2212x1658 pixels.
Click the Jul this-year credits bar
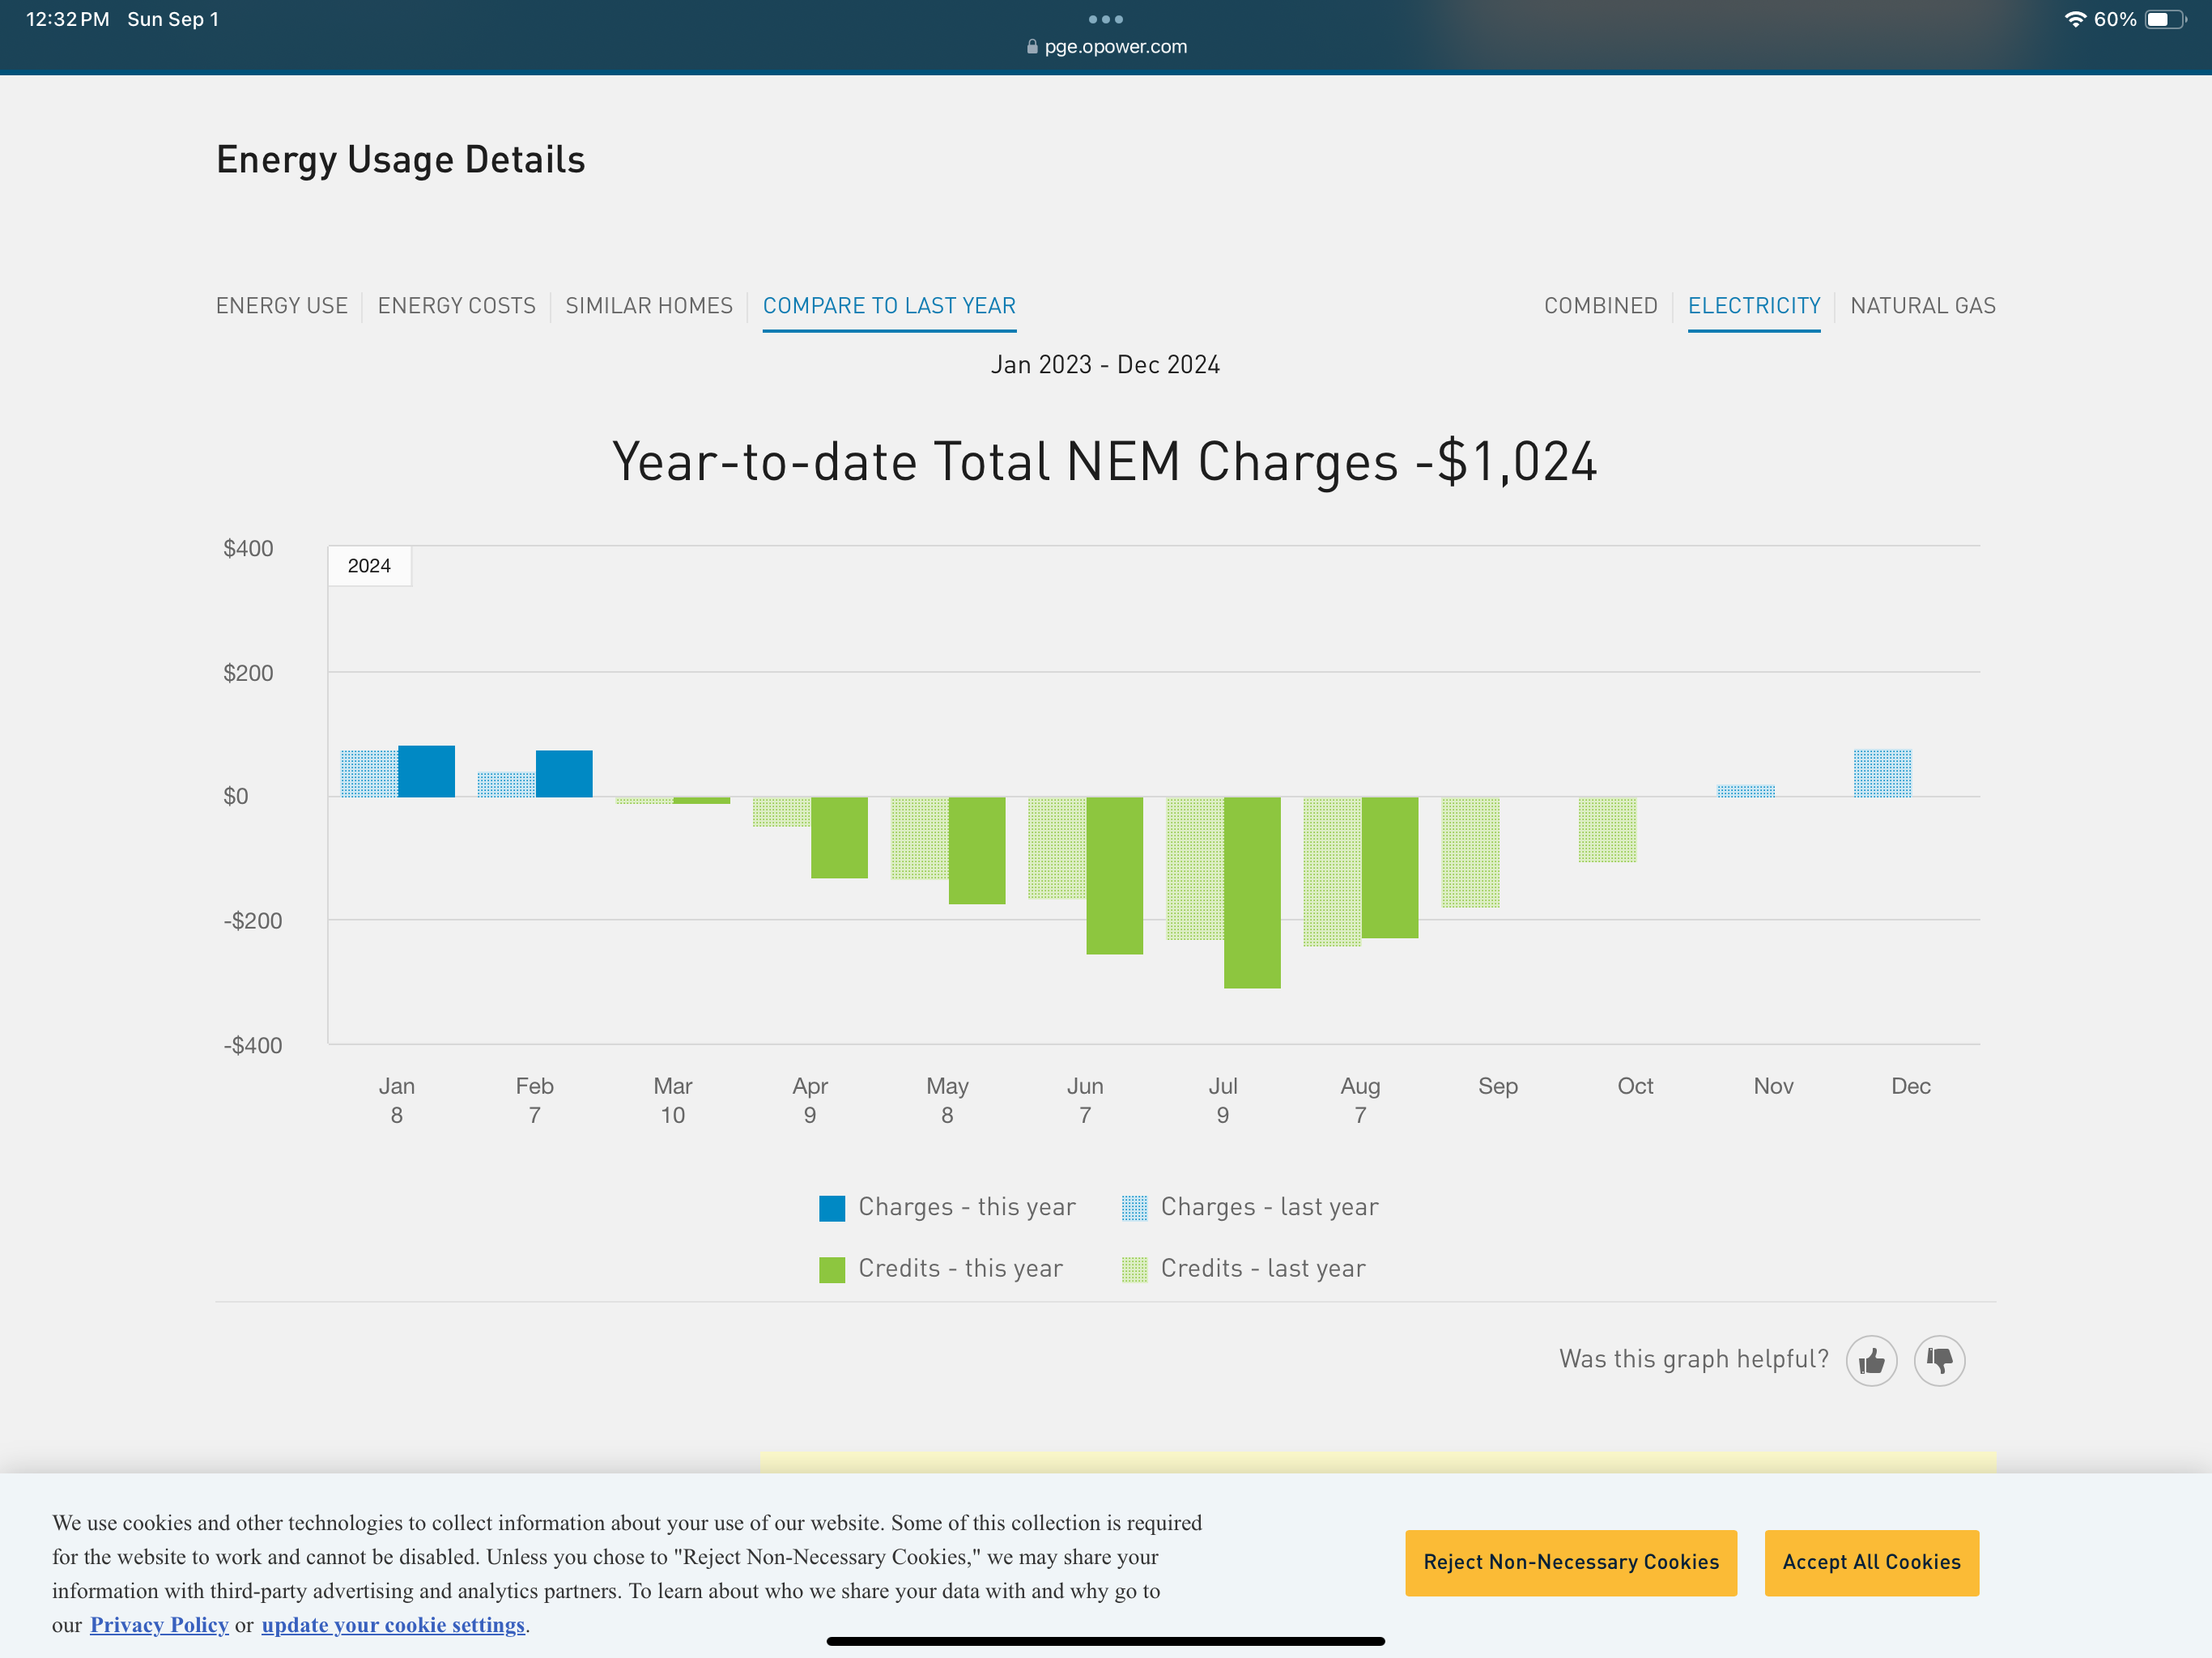point(1252,893)
